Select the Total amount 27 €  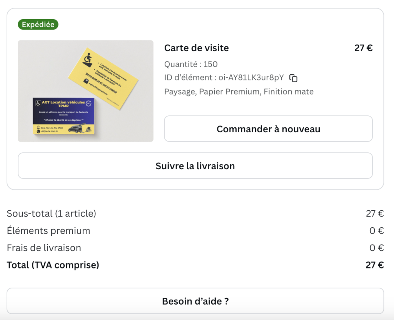[375, 265]
